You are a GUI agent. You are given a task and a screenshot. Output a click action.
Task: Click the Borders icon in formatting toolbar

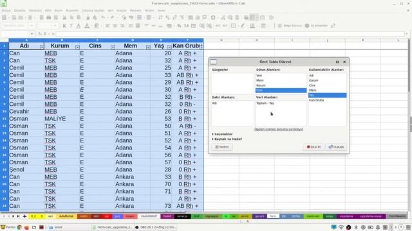(x=233, y=26)
